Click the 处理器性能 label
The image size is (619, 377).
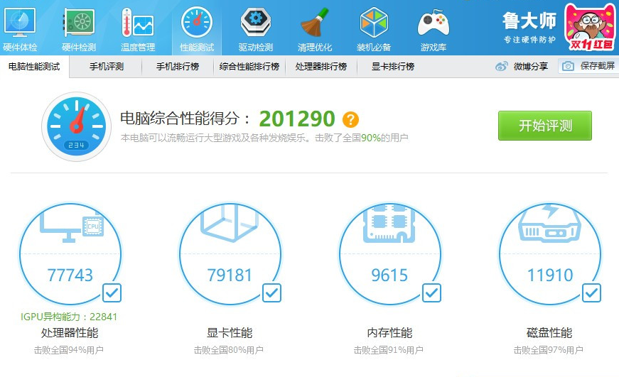pos(70,333)
